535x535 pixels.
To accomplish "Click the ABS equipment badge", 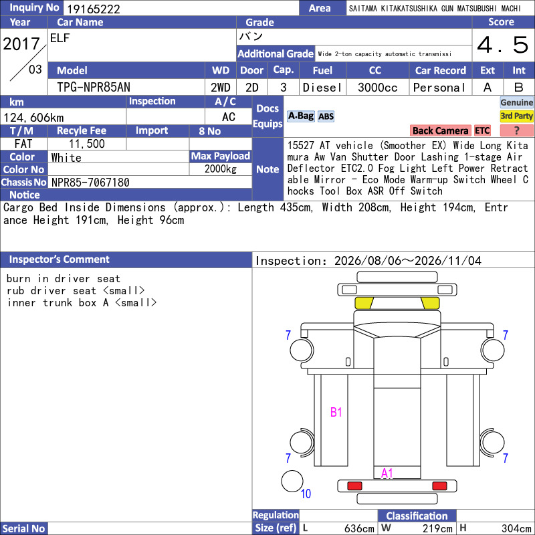I will [326, 116].
